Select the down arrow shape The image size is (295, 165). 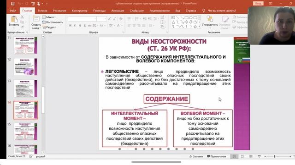click(191, 22)
